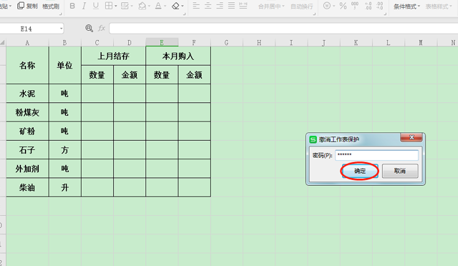Click the magnifier icon beside fx
The height and width of the screenshot is (266, 458).
89,28
